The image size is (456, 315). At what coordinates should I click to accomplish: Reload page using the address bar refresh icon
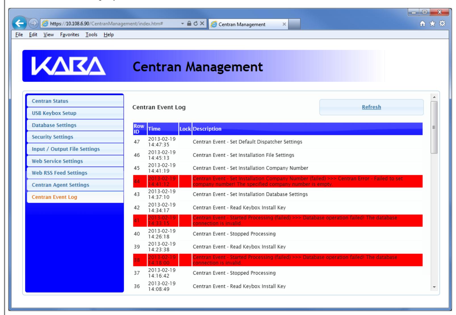tap(195, 24)
